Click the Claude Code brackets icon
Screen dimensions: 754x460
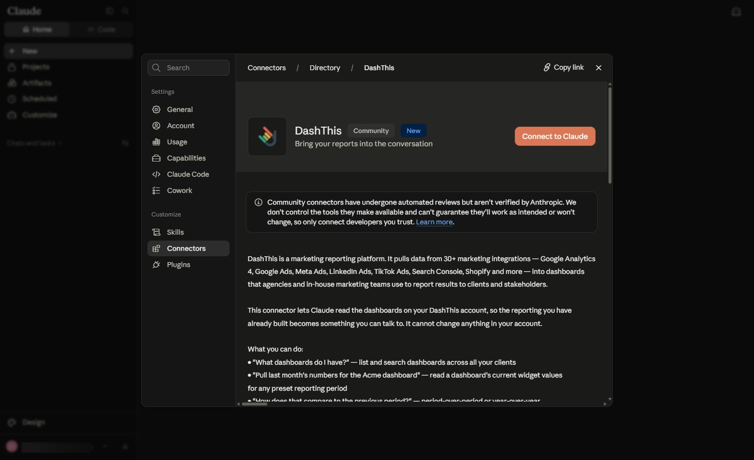[156, 174]
